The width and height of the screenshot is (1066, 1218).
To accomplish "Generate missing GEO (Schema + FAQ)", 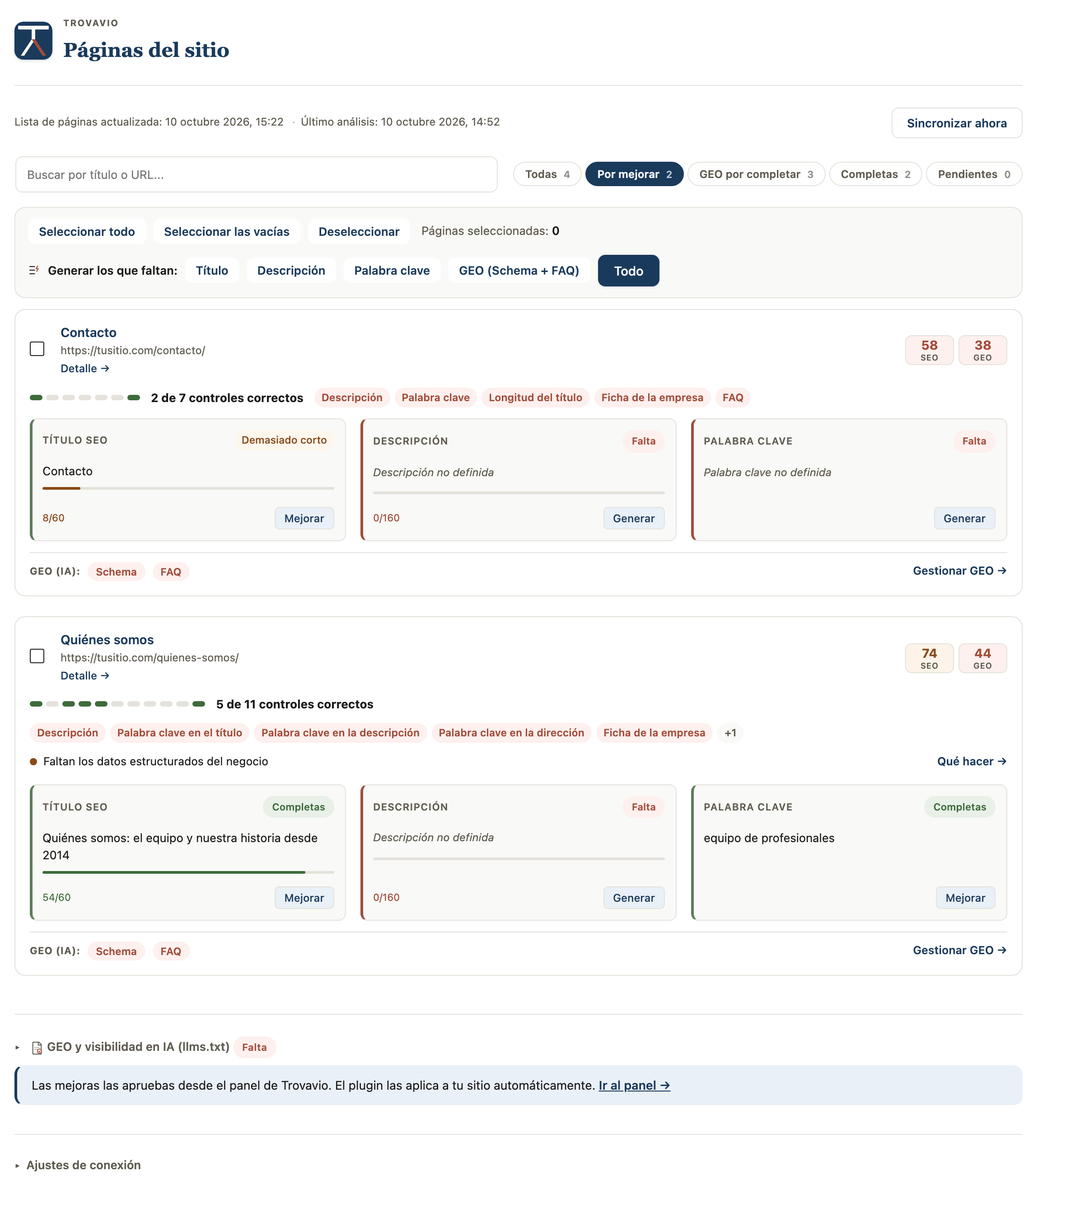I will tap(519, 270).
